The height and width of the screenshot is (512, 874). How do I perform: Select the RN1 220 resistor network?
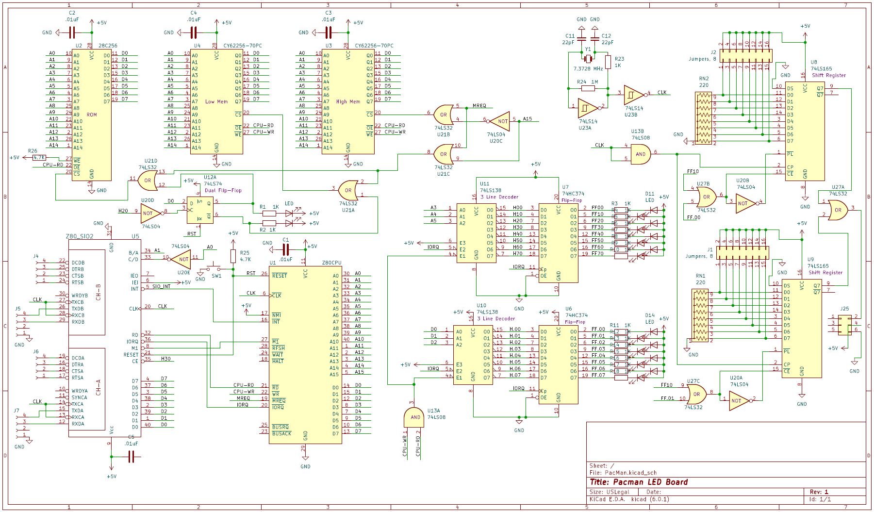700,315
